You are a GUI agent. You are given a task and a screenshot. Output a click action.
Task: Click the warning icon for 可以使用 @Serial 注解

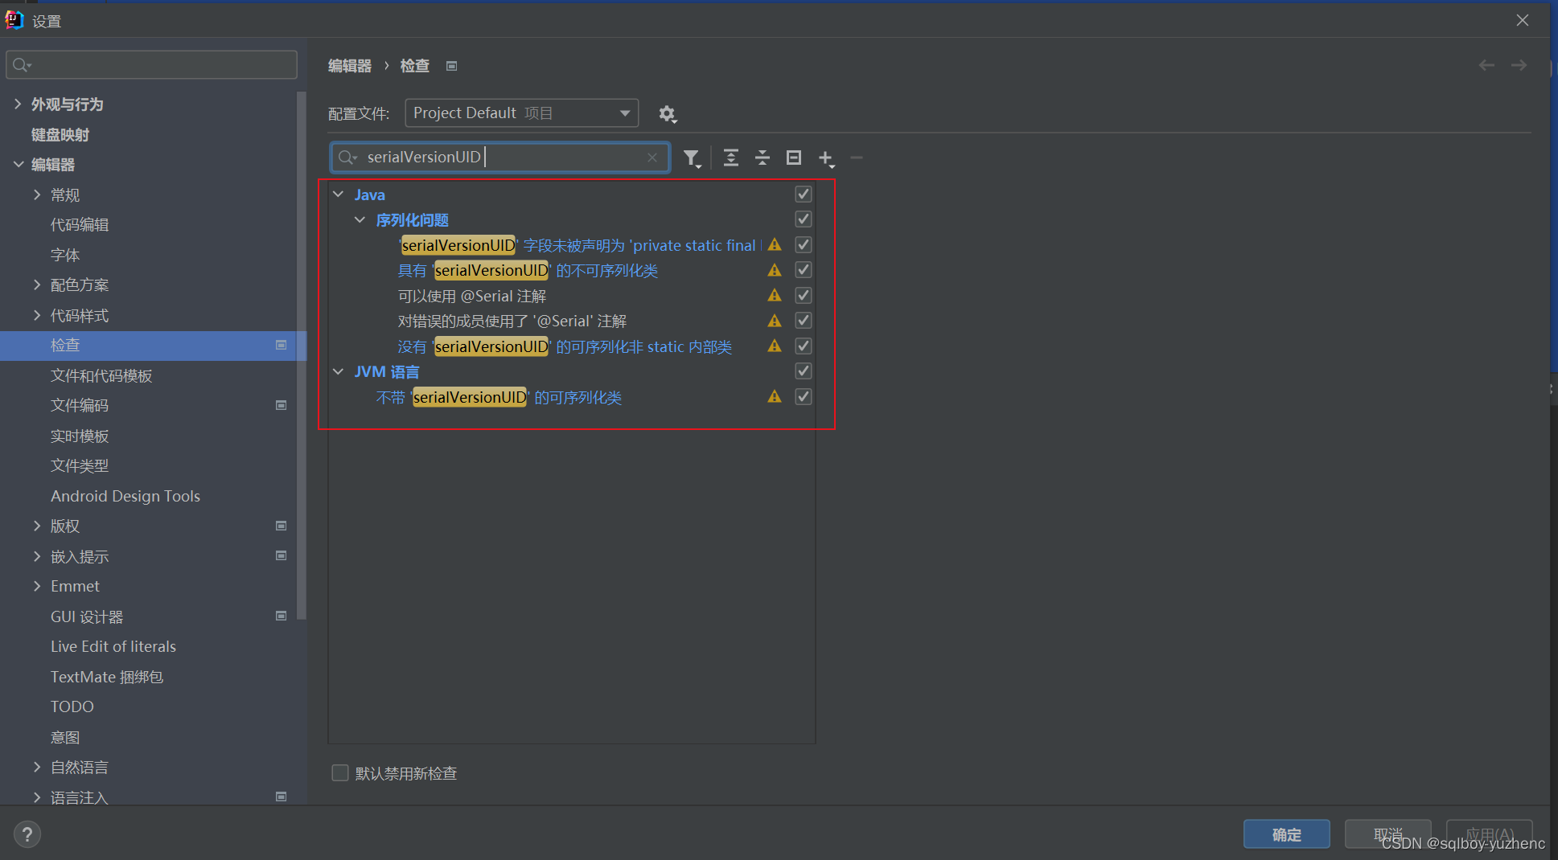point(775,295)
